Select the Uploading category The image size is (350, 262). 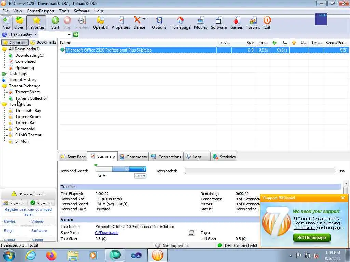click(25, 68)
